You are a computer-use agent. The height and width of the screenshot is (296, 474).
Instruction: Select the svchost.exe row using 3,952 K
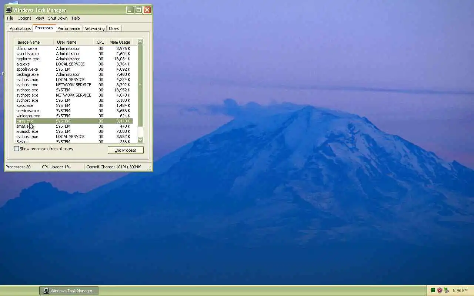[73, 137]
